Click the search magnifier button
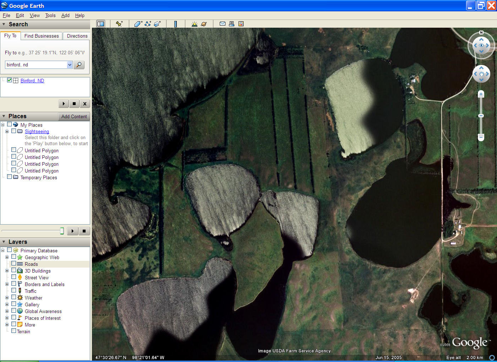 point(79,65)
